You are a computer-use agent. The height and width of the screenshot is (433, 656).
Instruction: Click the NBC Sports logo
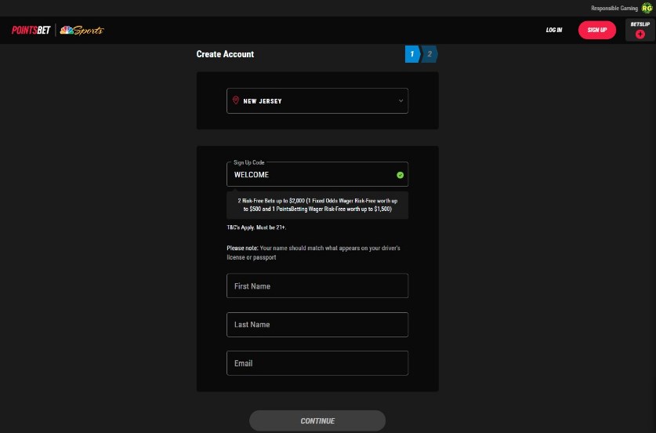click(x=82, y=30)
